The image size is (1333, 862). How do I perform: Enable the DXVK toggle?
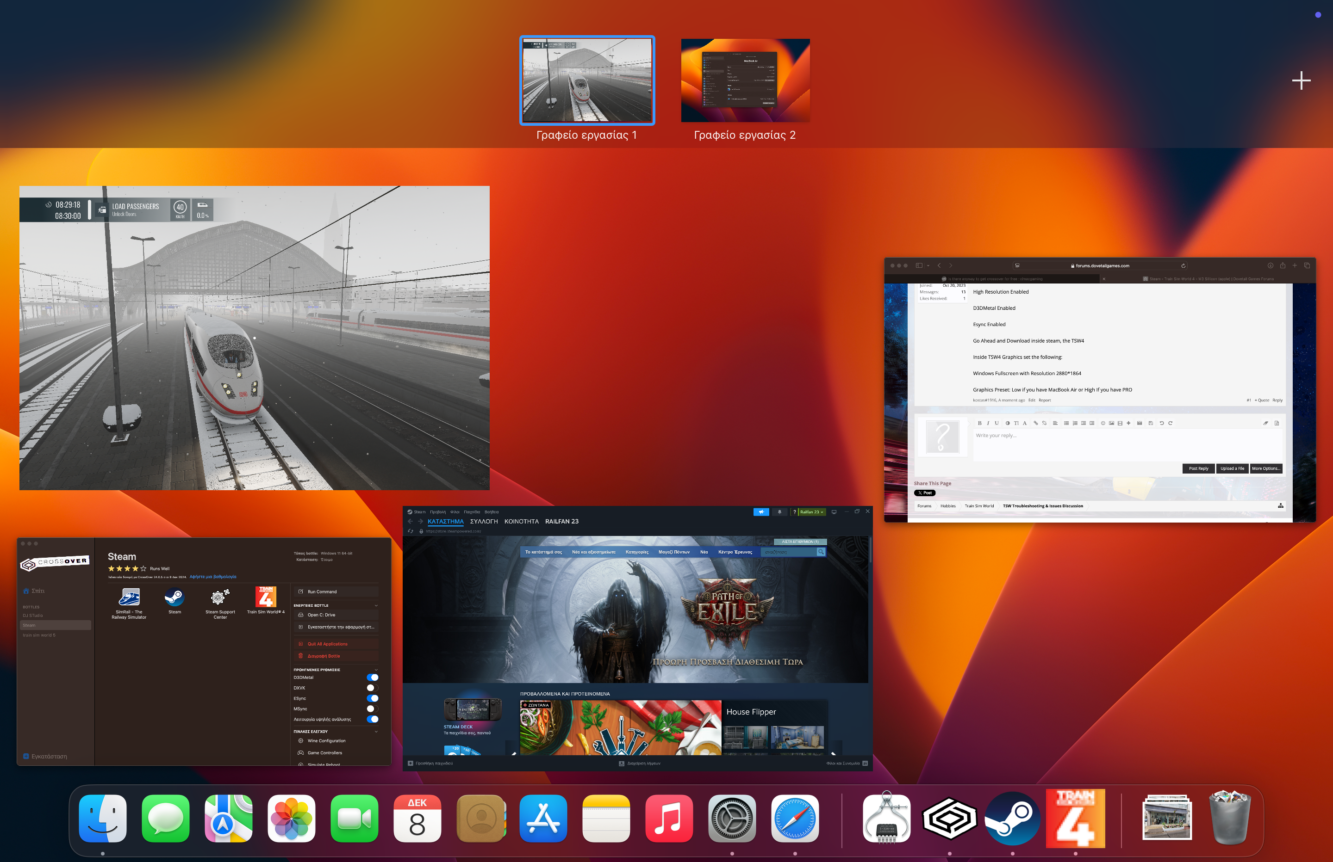(373, 688)
